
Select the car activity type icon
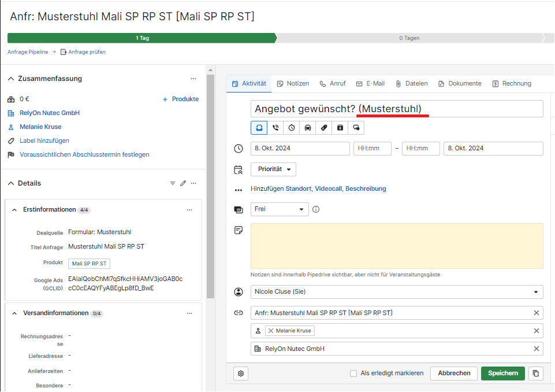coord(308,128)
